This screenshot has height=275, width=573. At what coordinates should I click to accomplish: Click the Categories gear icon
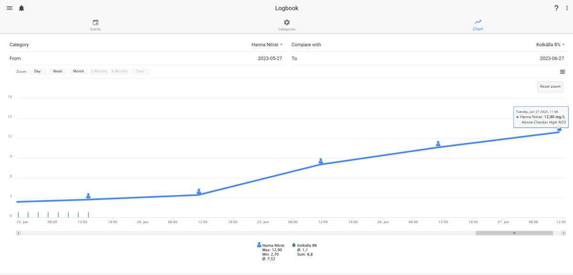coord(286,22)
